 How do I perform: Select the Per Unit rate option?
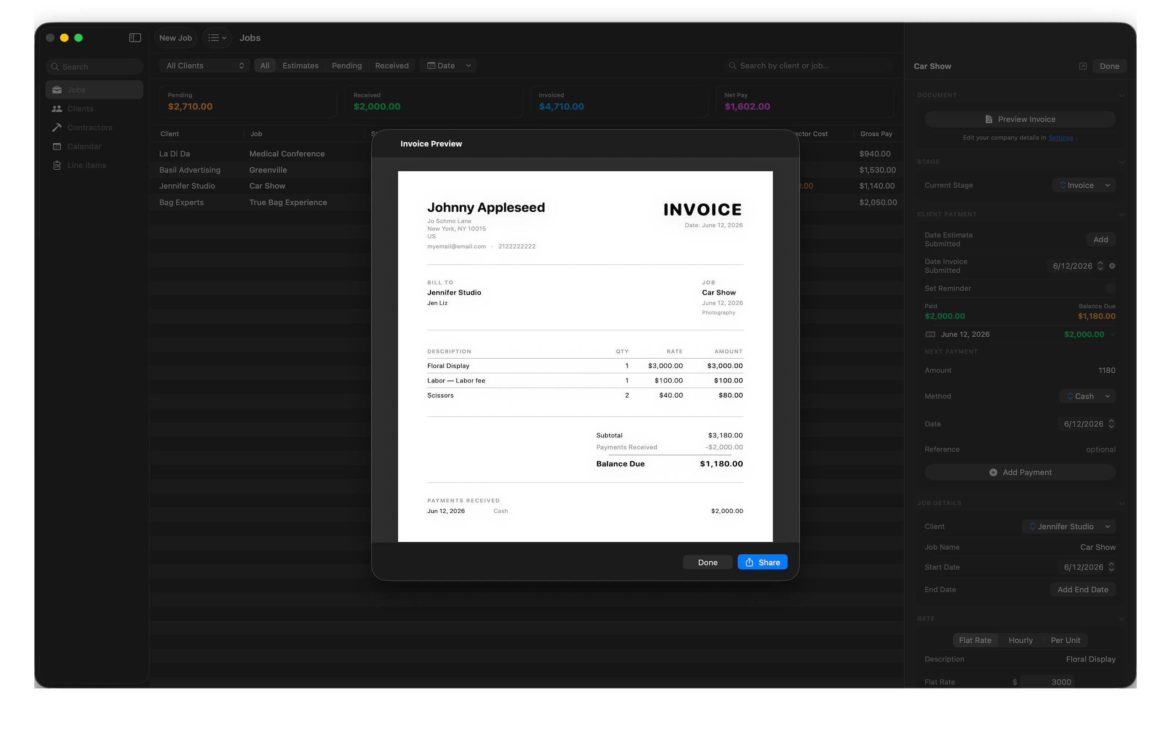[1065, 640]
